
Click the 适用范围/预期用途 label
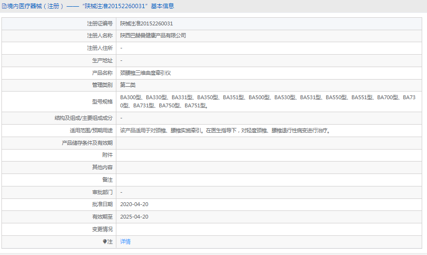point(91,131)
